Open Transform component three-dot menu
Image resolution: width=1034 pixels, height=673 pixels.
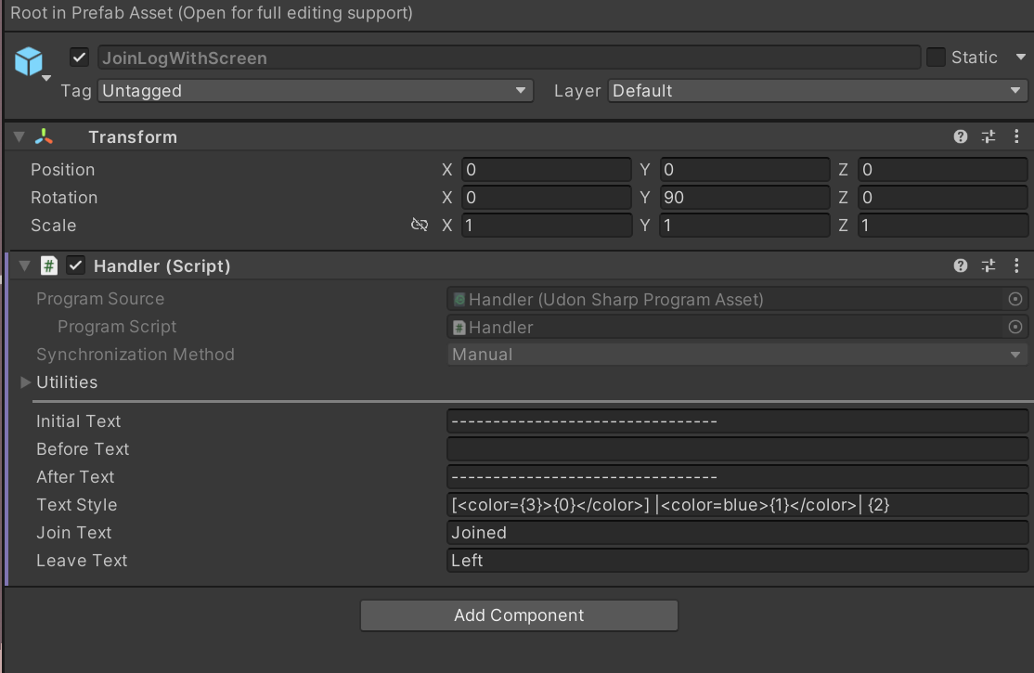[x=1016, y=136]
